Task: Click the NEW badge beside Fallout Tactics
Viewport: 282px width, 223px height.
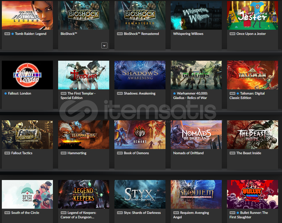Action: (7, 153)
